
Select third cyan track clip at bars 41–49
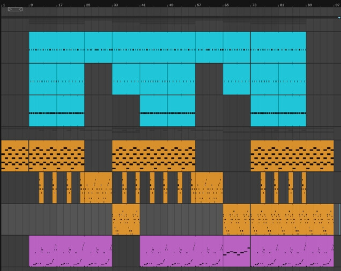[154, 111]
